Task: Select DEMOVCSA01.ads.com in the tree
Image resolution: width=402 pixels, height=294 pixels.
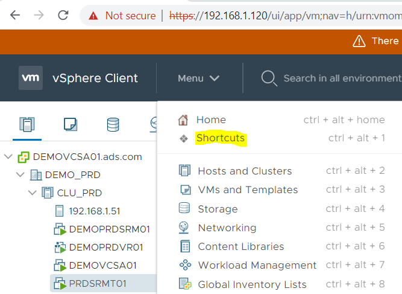Action: [87, 156]
